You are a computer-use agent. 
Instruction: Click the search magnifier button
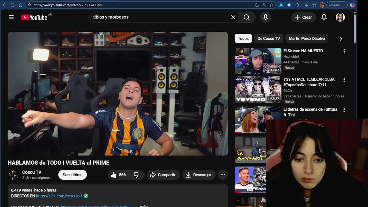(x=247, y=17)
